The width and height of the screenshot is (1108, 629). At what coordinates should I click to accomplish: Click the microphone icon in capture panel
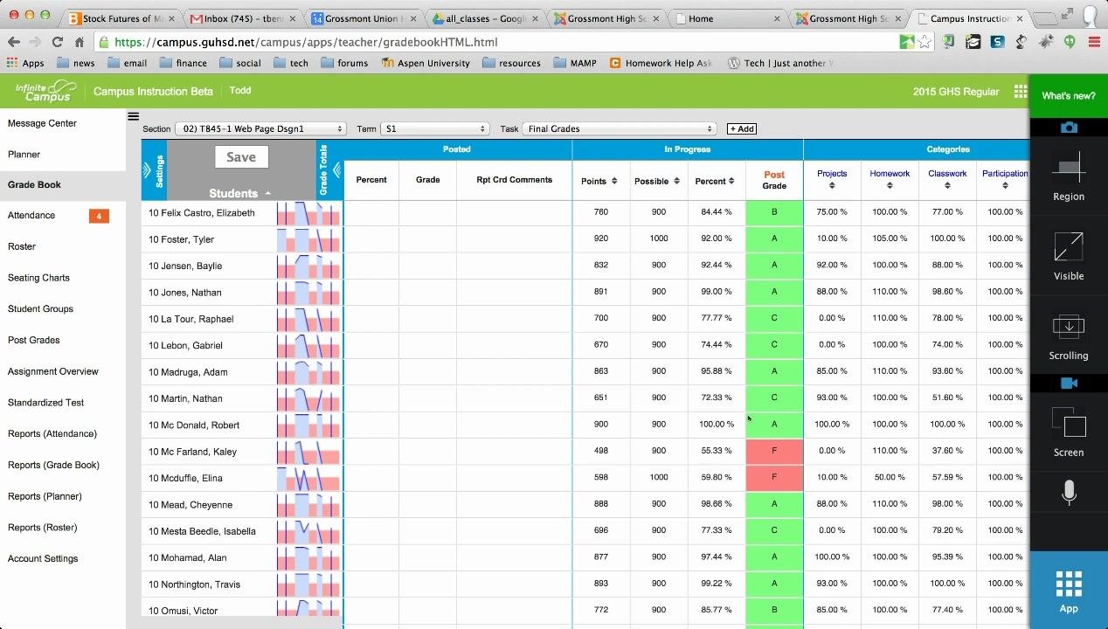click(x=1069, y=494)
